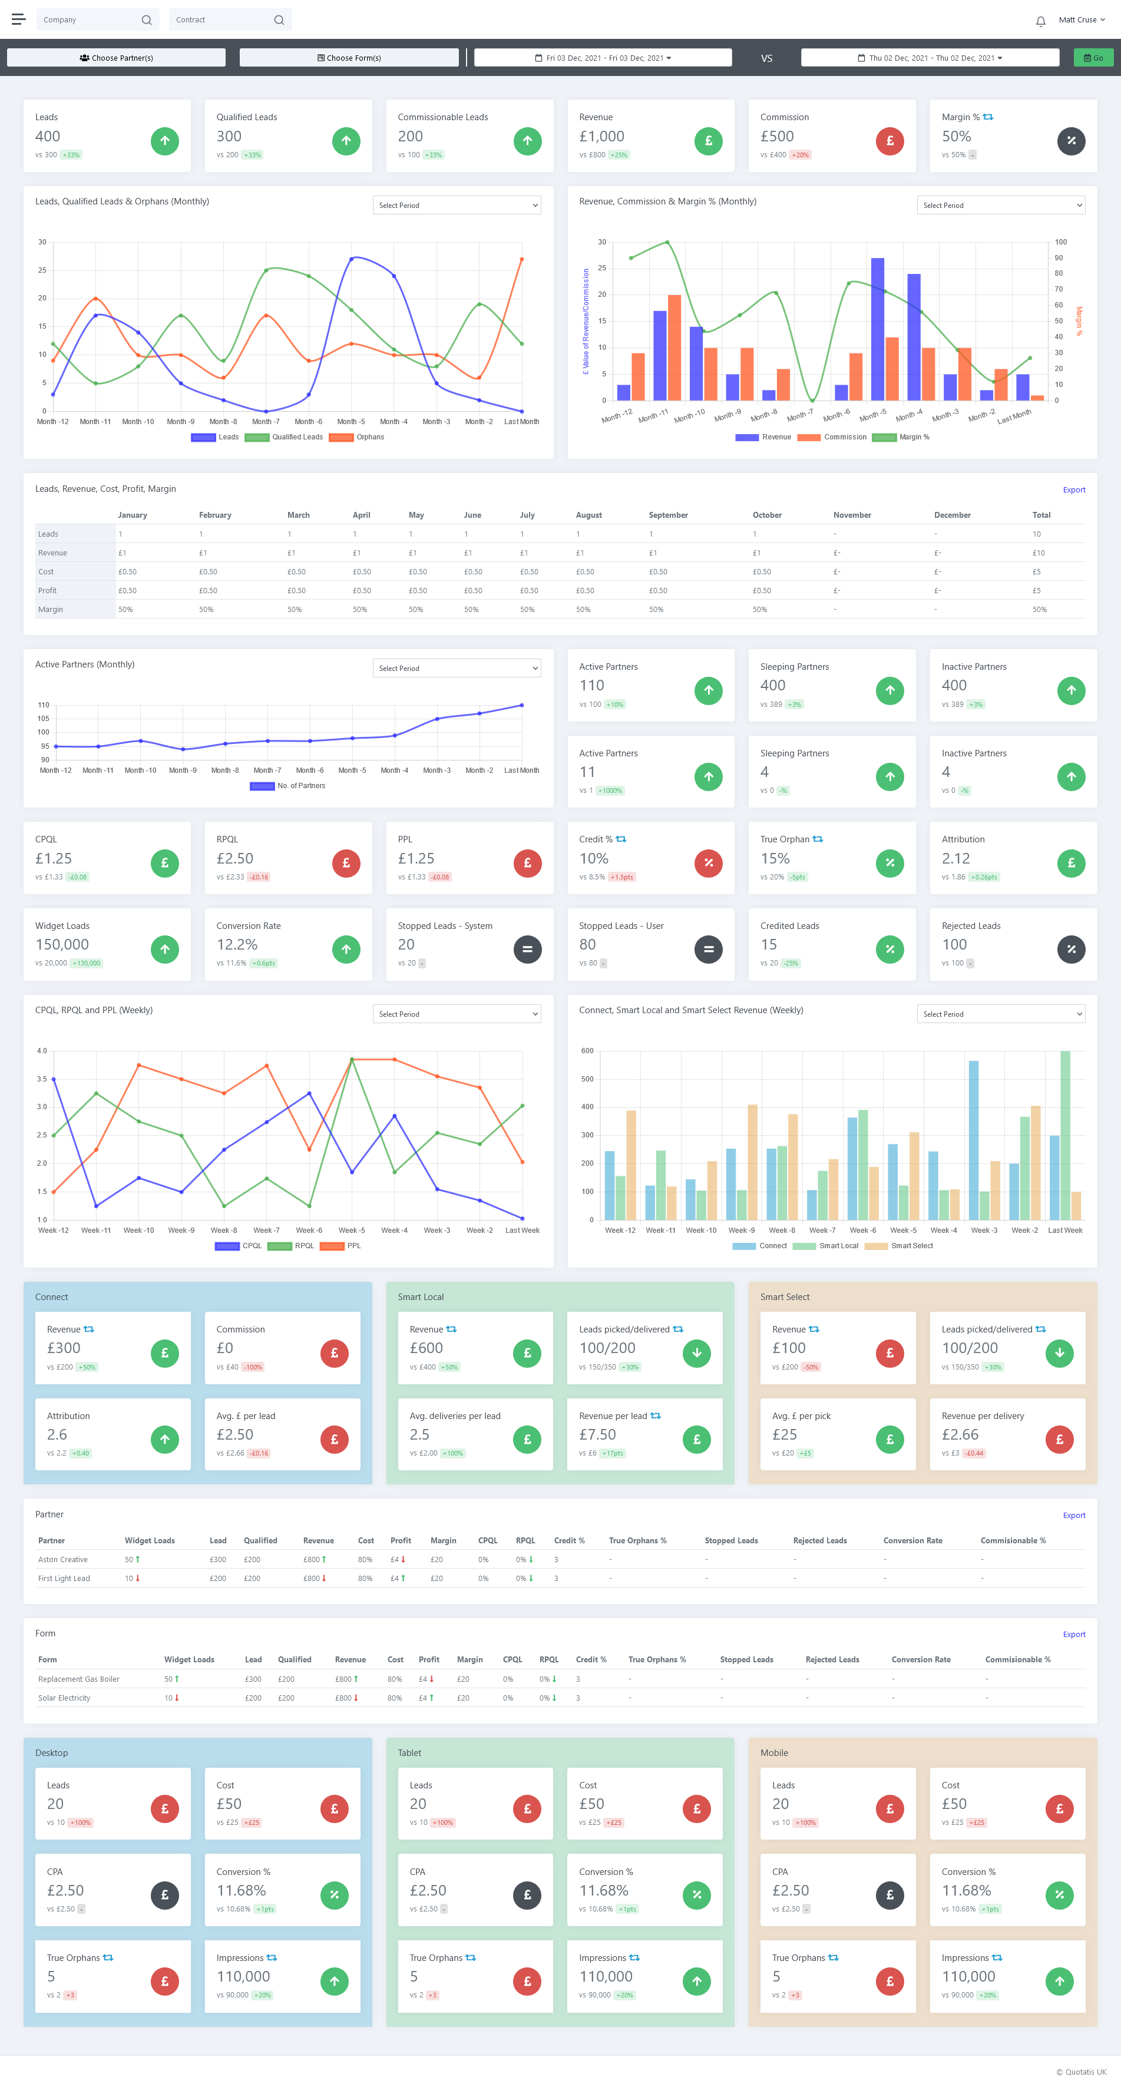1121x2087 pixels.
Task: Open Select Period for Active Partners chart
Action: point(457,669)
